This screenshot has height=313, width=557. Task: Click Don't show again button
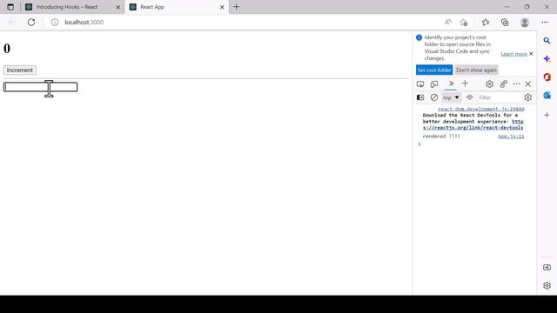point(476,70)
